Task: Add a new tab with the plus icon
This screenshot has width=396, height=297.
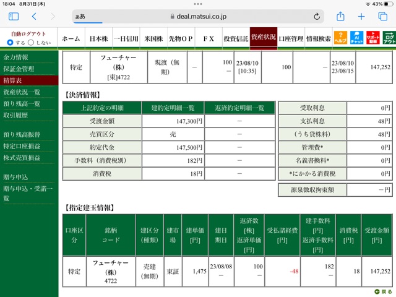Action: click(x=361, y=17)
